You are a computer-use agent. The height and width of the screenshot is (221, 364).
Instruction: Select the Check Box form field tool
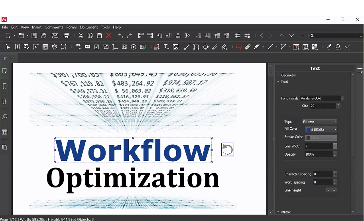[96, 47]
